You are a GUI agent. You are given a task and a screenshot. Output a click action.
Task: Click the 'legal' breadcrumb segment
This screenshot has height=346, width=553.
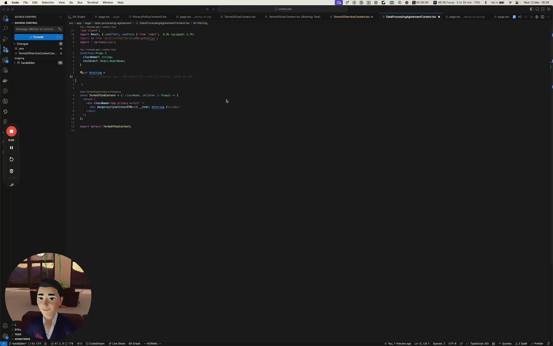tap(88, 23)
